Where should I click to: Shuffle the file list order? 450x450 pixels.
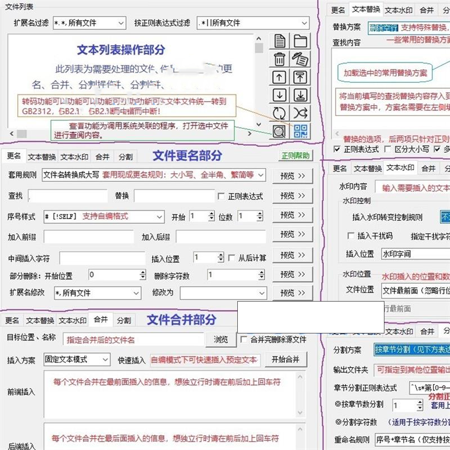tap(301, 114)
